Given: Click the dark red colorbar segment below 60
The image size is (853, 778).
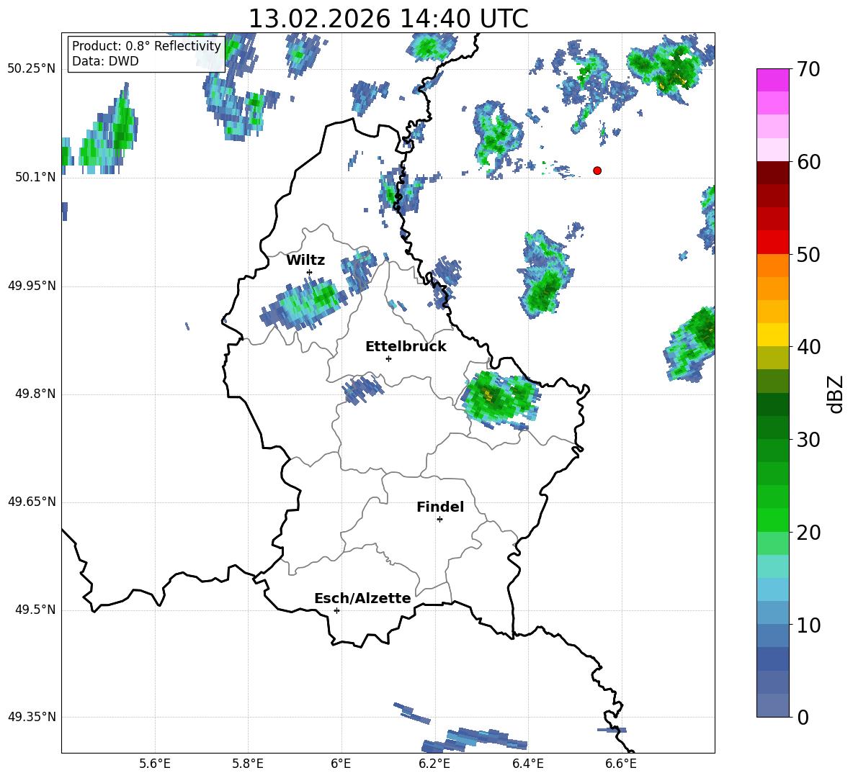Looking at the screenshot, I should tap(773, 173).
